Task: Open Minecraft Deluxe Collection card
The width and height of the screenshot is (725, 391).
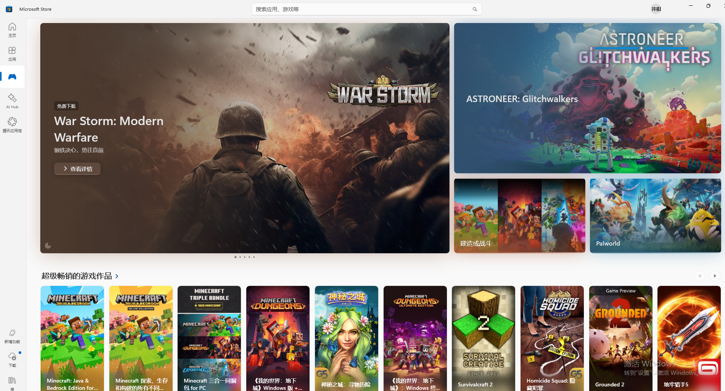Action: [141, 338]
